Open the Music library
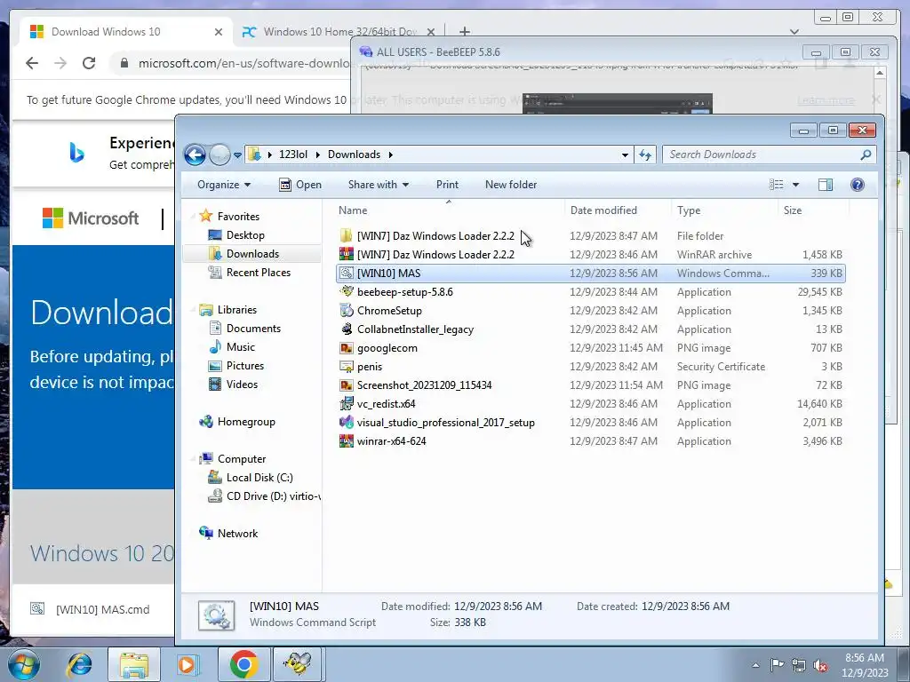 point(232,347)
